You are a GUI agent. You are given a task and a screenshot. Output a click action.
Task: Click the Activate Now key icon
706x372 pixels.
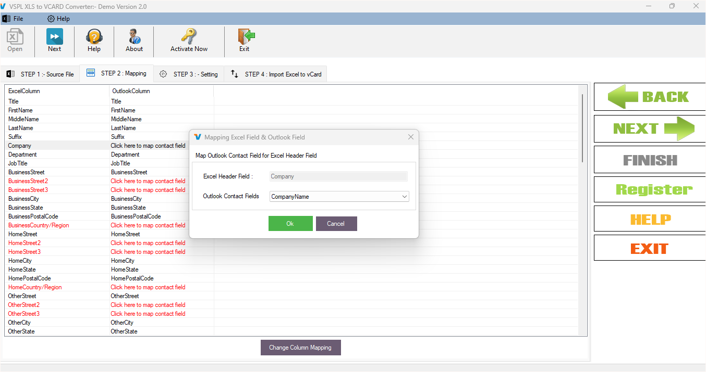[x=189, y=41]
